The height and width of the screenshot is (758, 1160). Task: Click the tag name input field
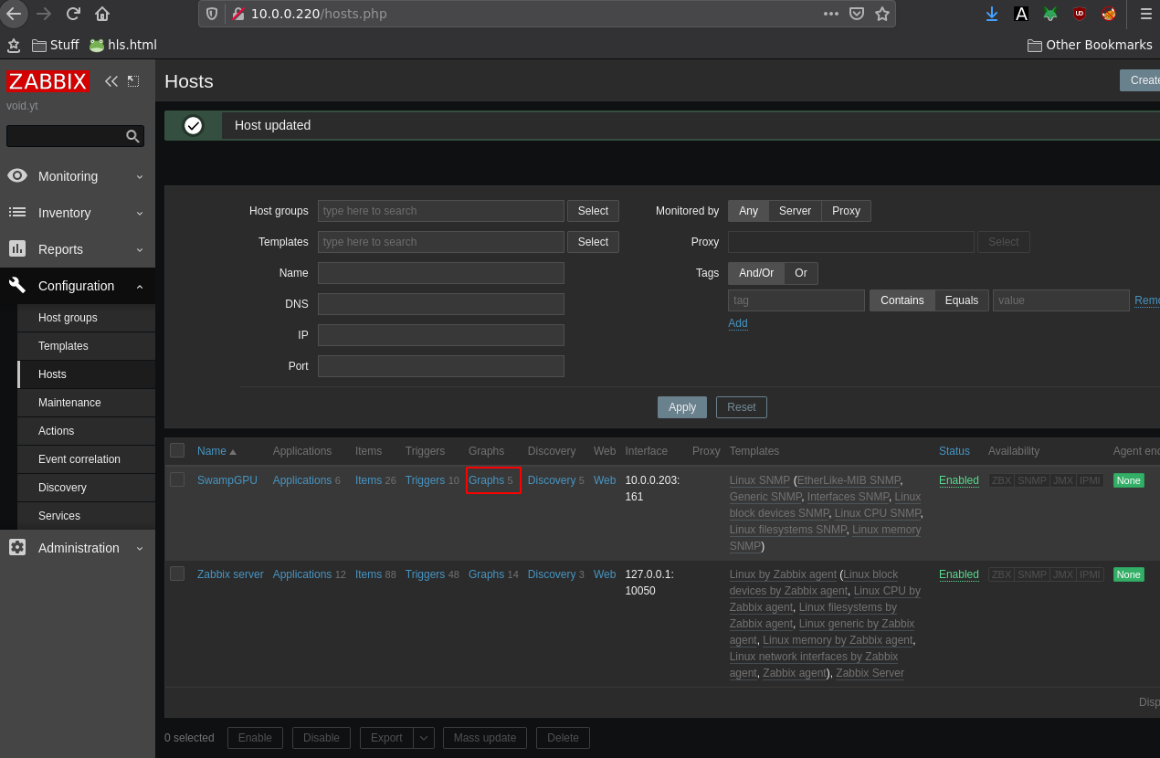[796, 300]
